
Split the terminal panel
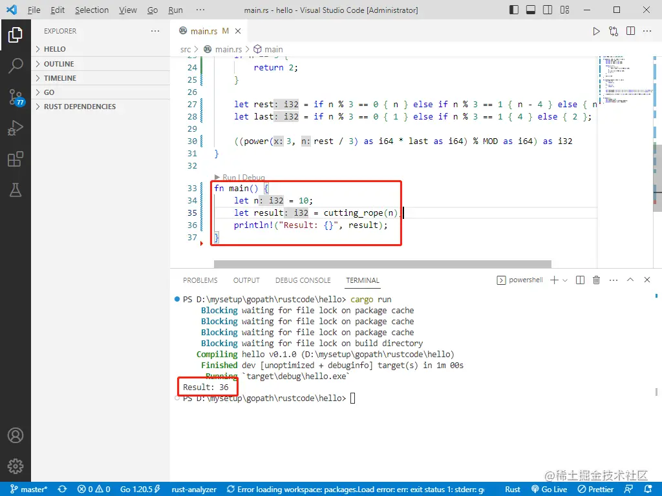pos(580,280)
